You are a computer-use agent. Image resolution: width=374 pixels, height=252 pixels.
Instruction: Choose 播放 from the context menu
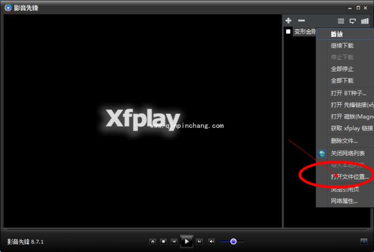pyautogui.click(x=337, y=34)
